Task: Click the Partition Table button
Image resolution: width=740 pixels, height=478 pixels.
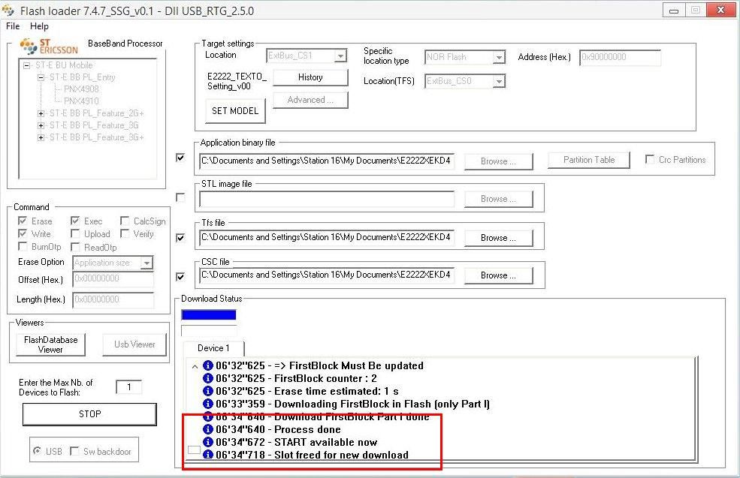Action: pos(588,160)
